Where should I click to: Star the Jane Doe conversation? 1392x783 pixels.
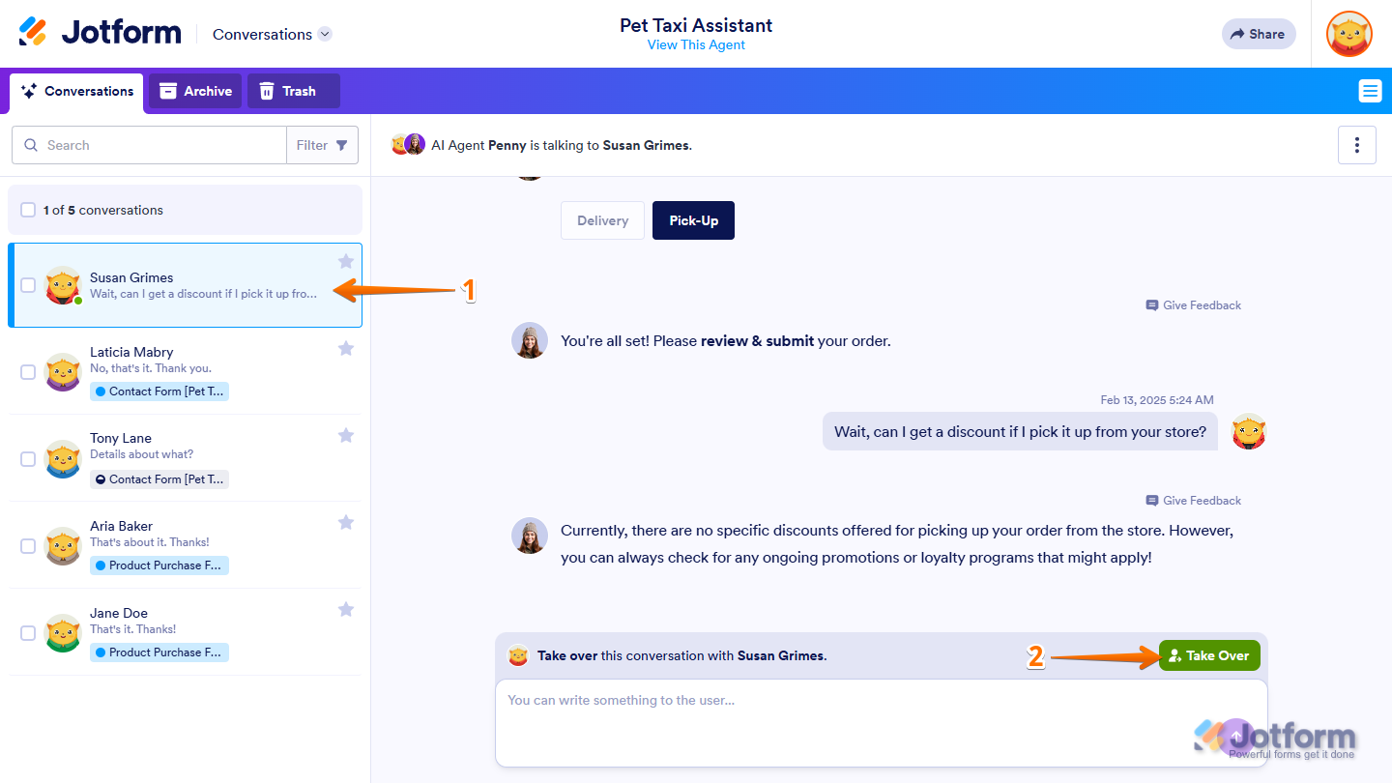click(x=346, y=610)
